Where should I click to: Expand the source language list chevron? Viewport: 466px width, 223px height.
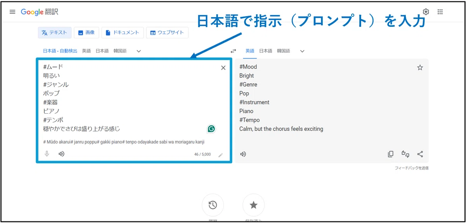coord(139,51)
